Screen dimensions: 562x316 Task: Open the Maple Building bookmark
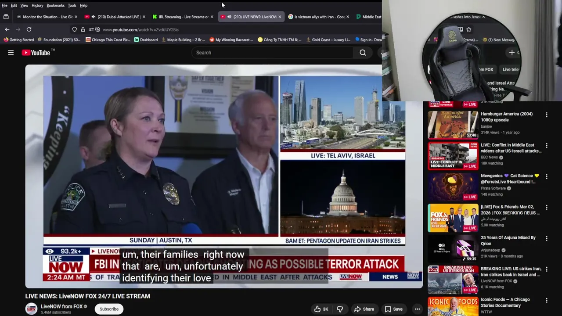coord(183,40)
